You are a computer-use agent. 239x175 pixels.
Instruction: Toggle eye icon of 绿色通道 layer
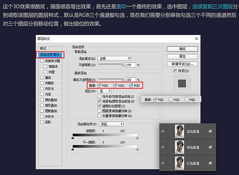coord(163,147)
